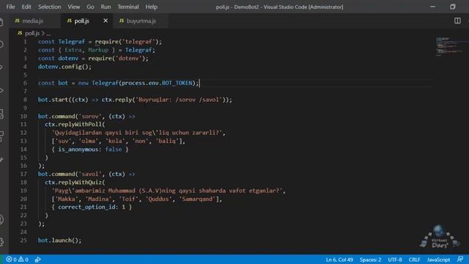Change end of line via CRLF
The image size is (469, 264).
(x=414, y=260)
